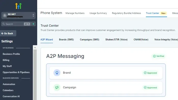Image resolution: width=178 pixels, height=100 pixels.
Task: Switch to the Brands (SMS) tab
Action: pyautogui.click(x=66, y=40)
